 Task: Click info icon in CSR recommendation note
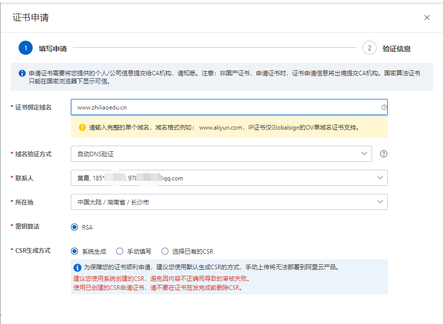(x=77, y=267)
